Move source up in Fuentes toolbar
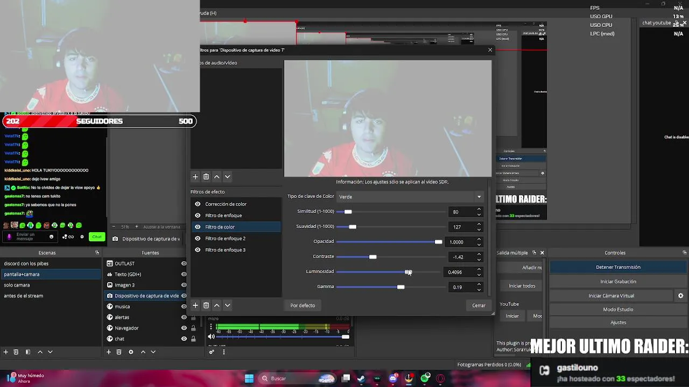Viewport: 689px width, 387px height. click(143, 352)
